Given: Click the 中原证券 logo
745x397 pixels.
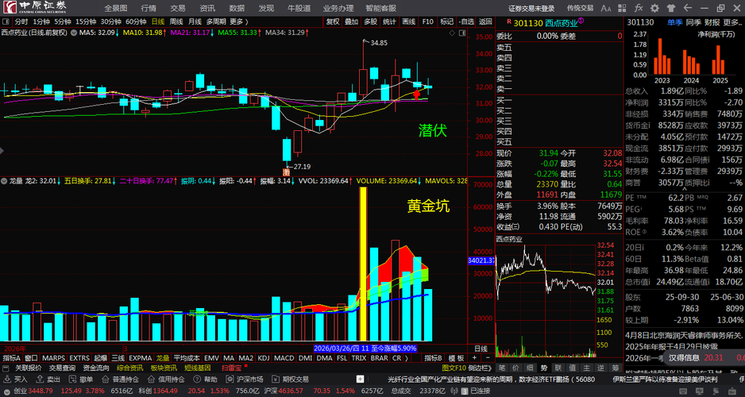Looking at the screenshot, I should pos(33,8).
